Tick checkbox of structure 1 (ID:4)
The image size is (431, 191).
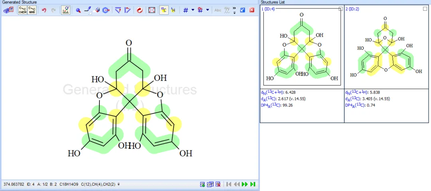341,9
